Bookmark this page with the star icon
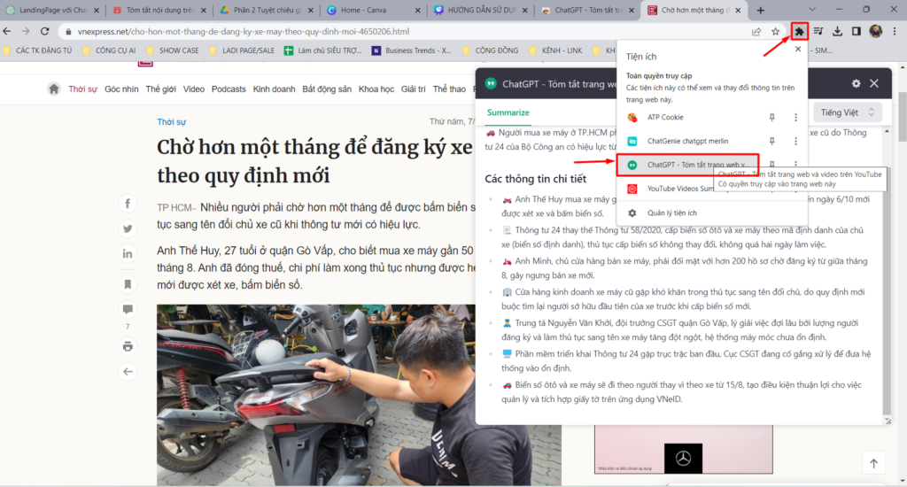 point(776,32)
